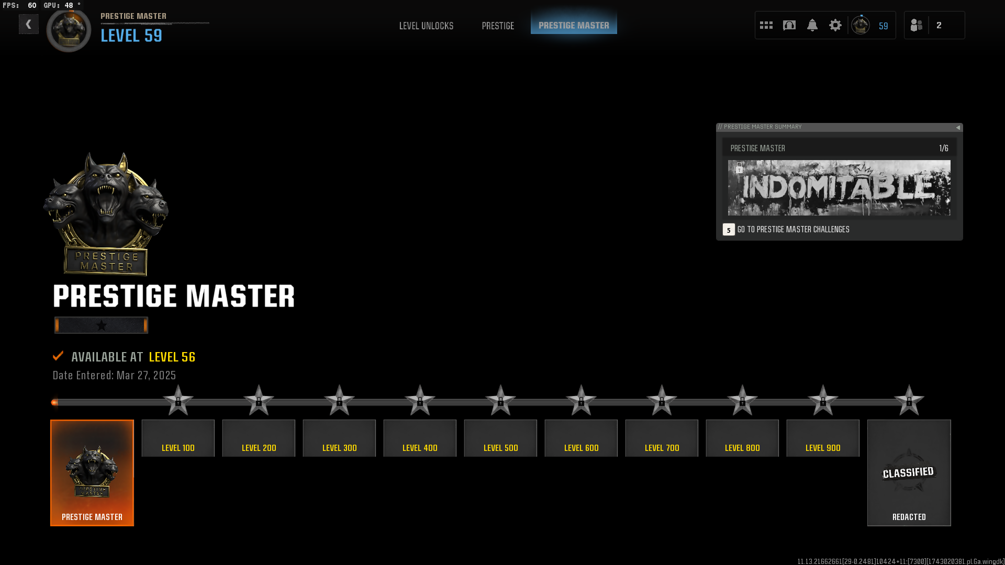Image resolution: width=1005 pixels, height=565 pixels.
Task: Select the Prestige Master tab
Action: 574,25
